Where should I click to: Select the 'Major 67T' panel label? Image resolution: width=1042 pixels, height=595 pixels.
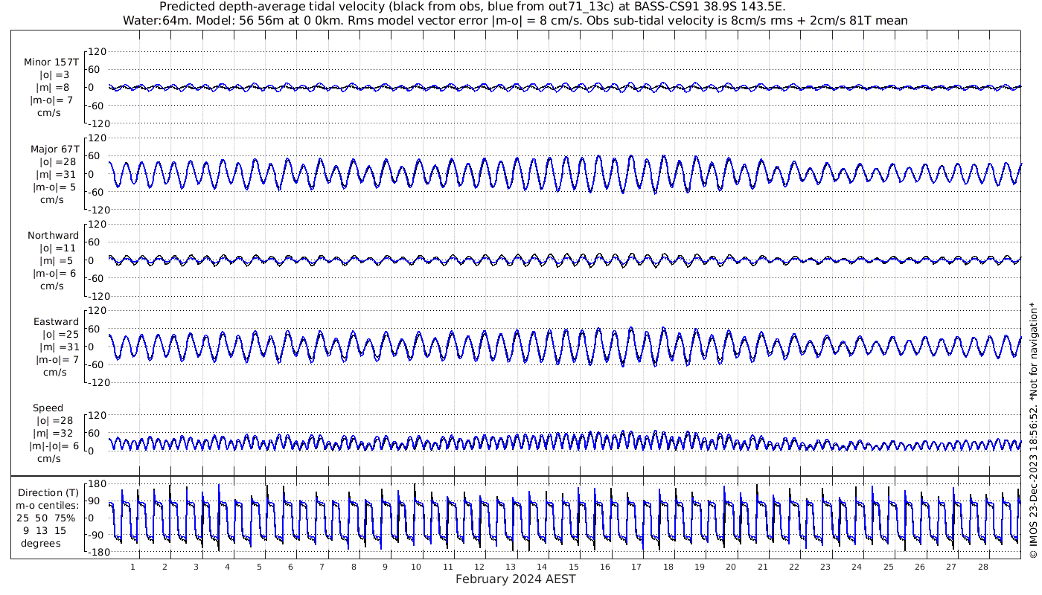(x=54, y=149)
